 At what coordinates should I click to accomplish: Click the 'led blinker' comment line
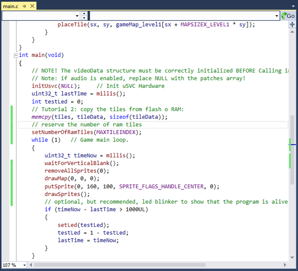click(x=166, y=202)
